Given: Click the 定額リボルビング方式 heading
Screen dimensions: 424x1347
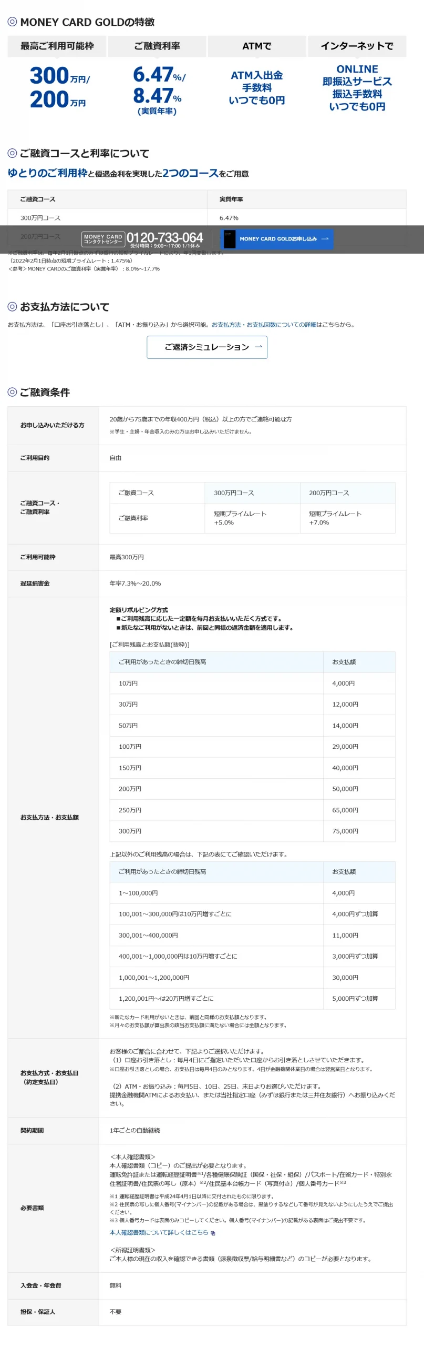Looking at the screenshot, I should point(139,610).
